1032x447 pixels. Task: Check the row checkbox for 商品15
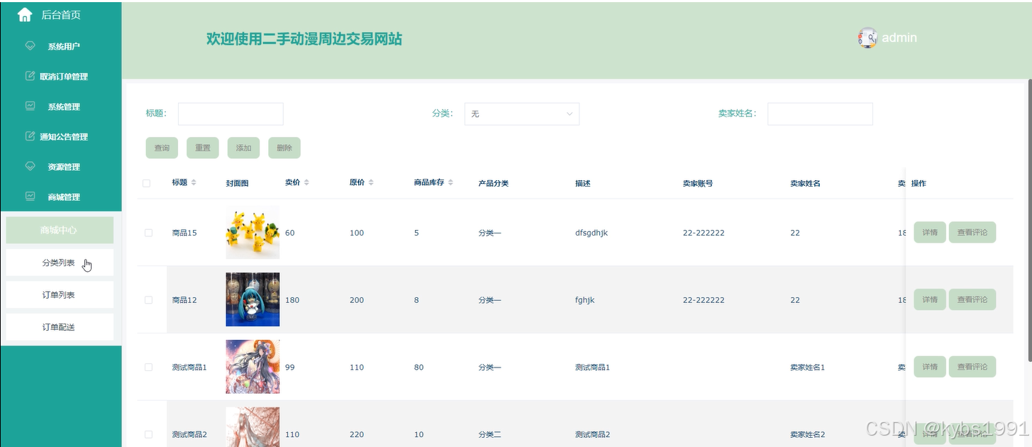pos(148,233)
